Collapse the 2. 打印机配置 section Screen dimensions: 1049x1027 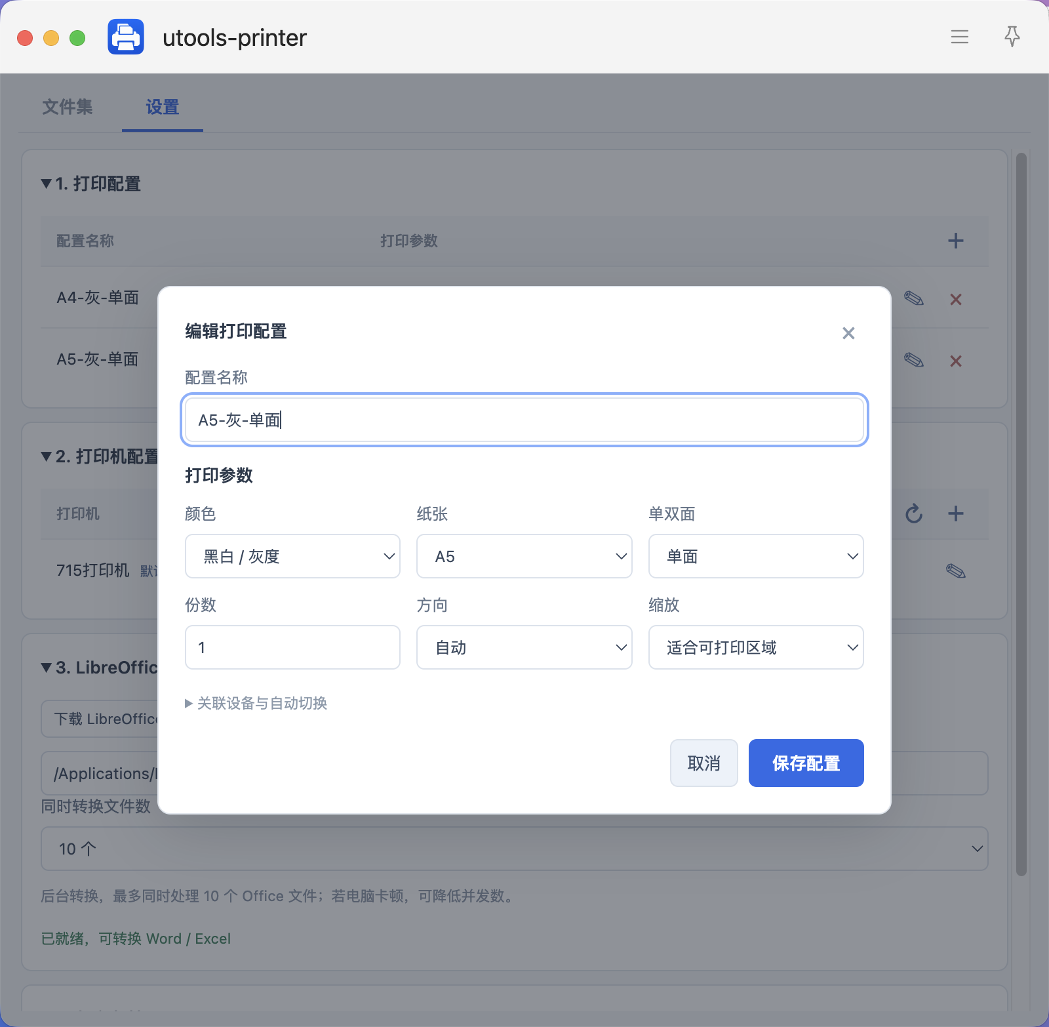[x=100, y=456]
